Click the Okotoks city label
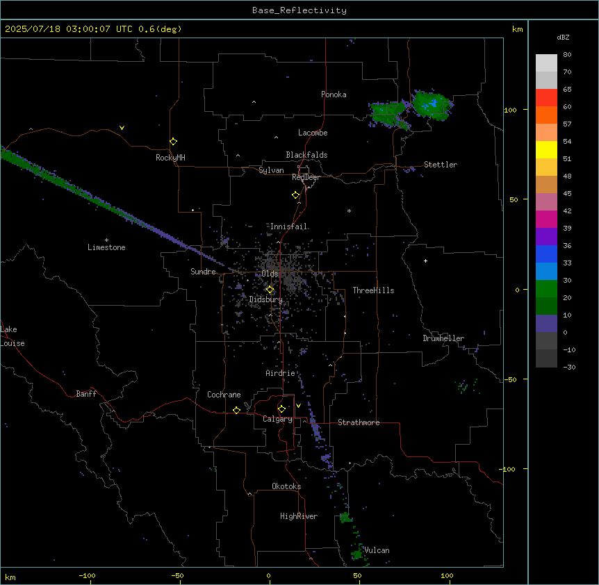This screenshot has width=599, height=585. (286, 486)
